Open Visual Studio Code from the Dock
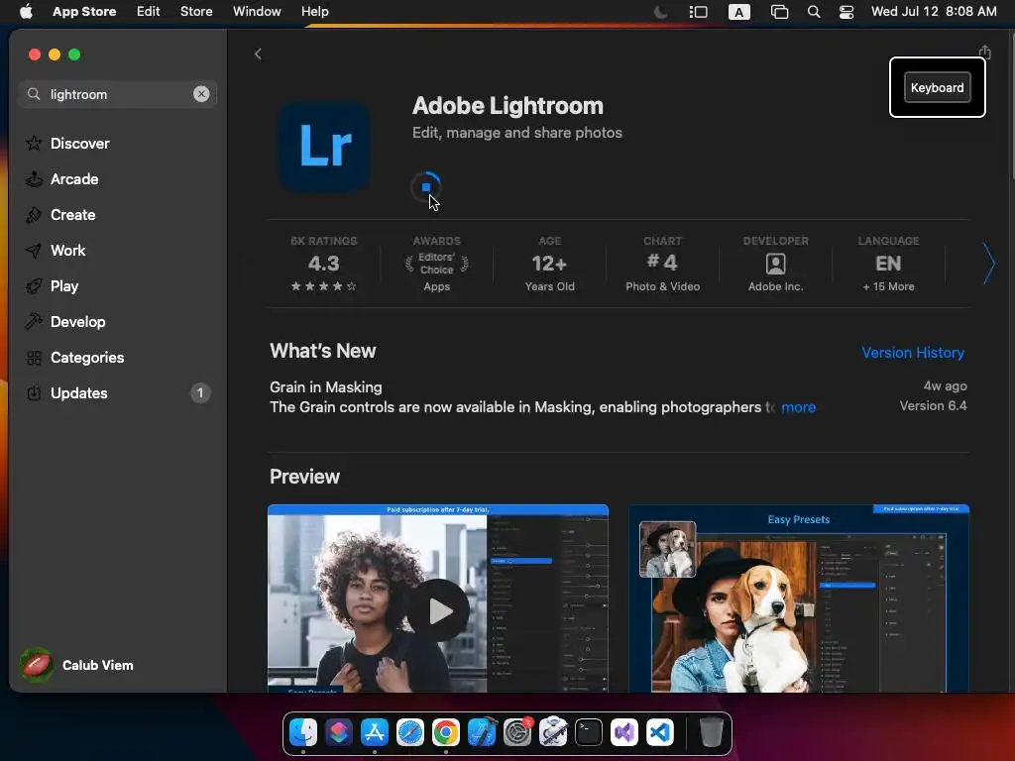 (x=659, y=732)
